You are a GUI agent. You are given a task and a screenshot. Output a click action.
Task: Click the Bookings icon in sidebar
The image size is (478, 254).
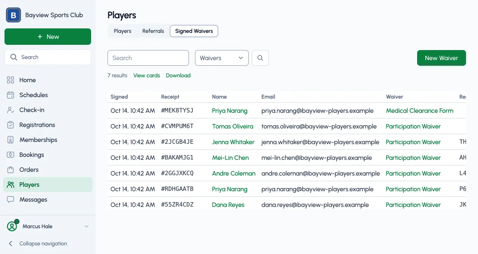click(10, 155)
